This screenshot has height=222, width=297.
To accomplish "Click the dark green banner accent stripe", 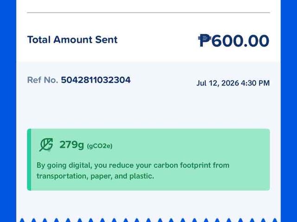I will click(29, 160).
